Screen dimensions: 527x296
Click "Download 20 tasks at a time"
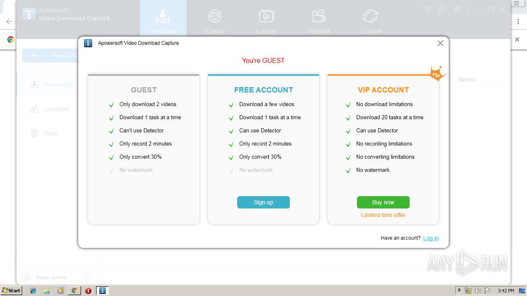point(390,117)
